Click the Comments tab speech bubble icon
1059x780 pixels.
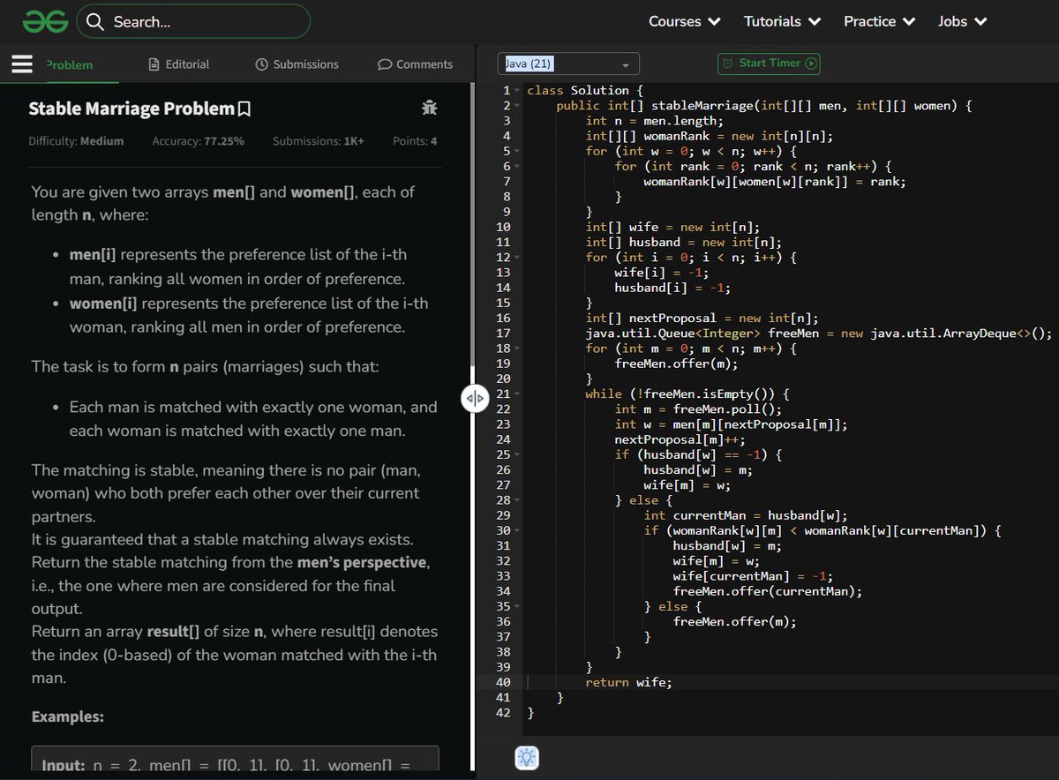coord(385,64)
